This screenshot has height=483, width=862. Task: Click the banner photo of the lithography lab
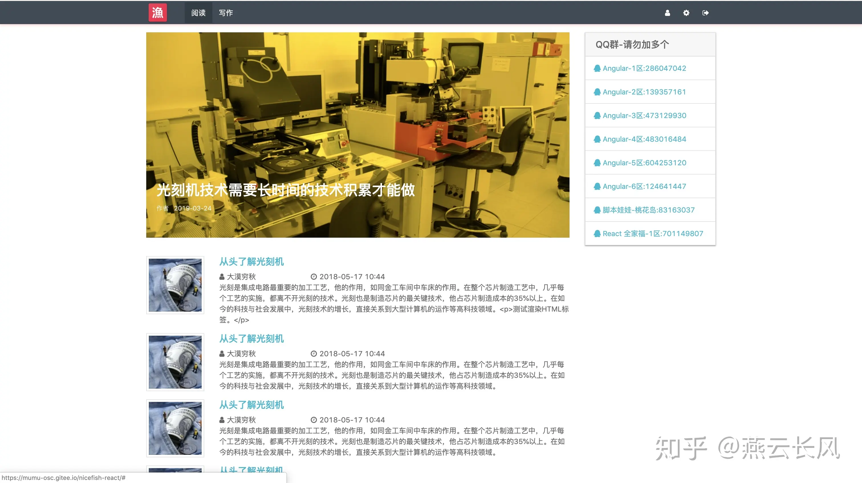click(357, 117)
